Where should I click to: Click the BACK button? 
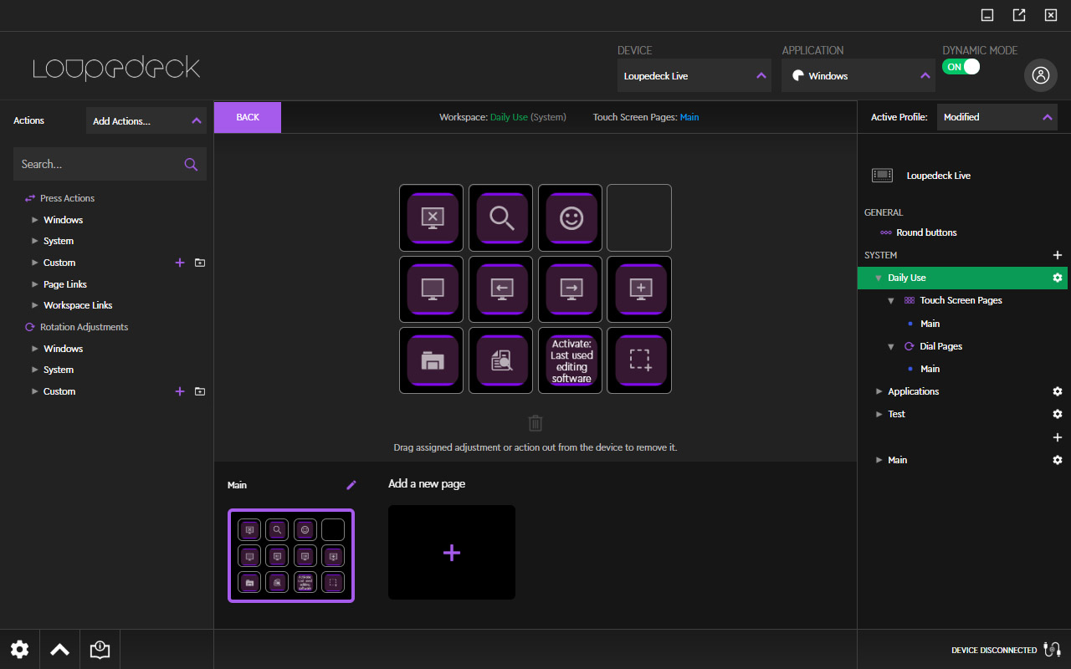[248, 117]
